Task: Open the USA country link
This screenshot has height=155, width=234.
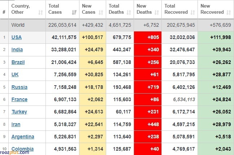Action: [17, 37]
